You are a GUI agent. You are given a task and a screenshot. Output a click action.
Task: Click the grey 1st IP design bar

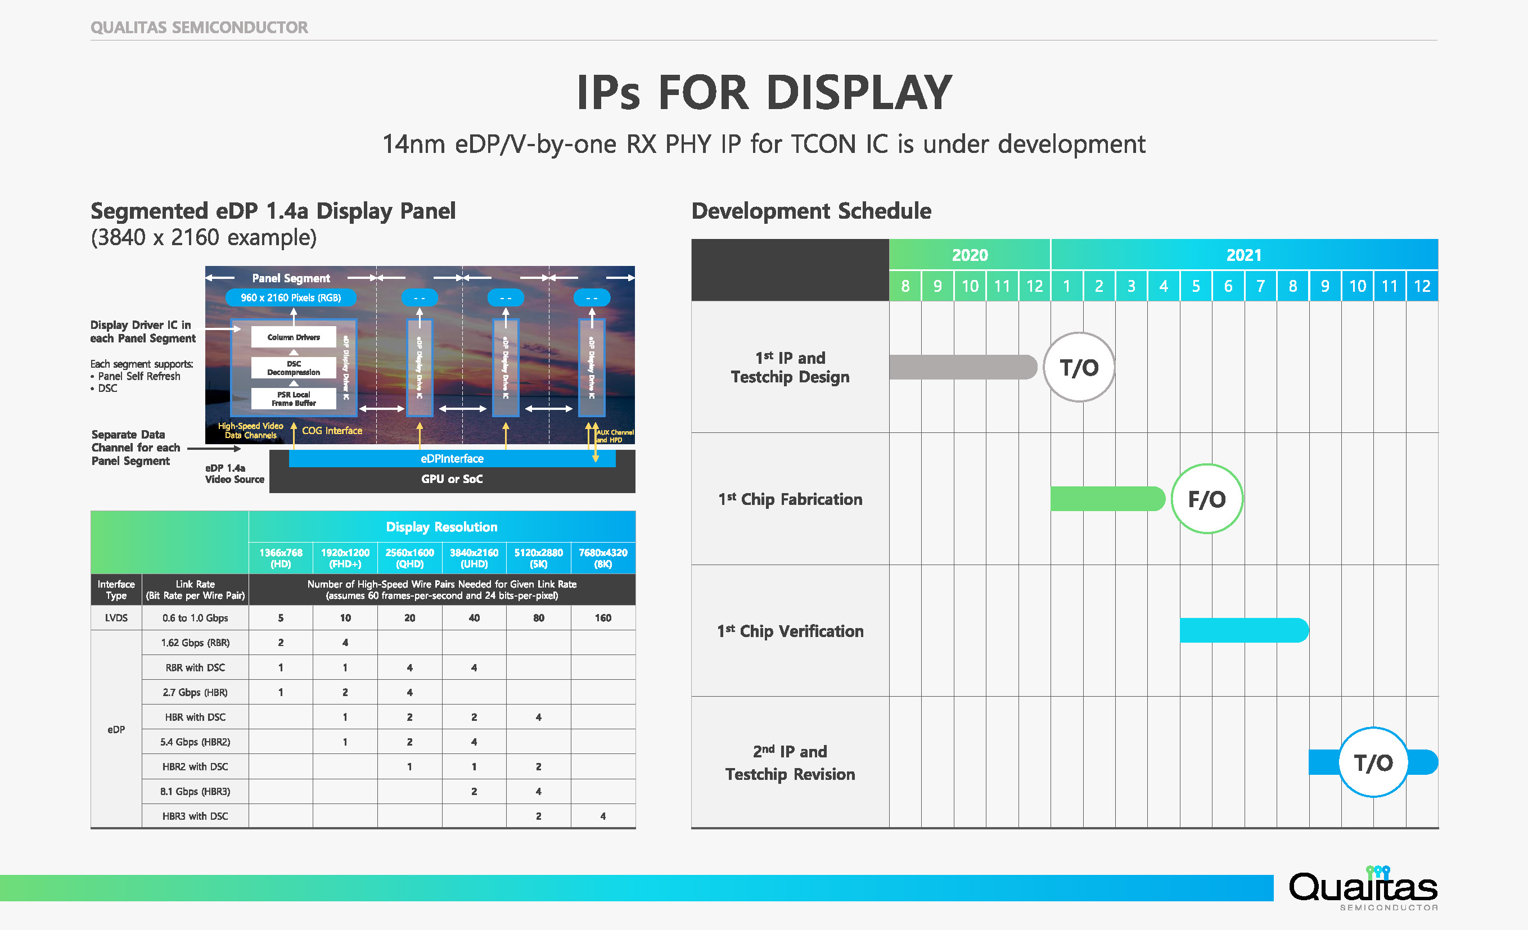click(x=961, y=367)
